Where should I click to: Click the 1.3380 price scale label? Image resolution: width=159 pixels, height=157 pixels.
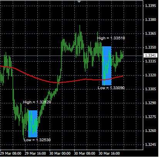point(151,20)
